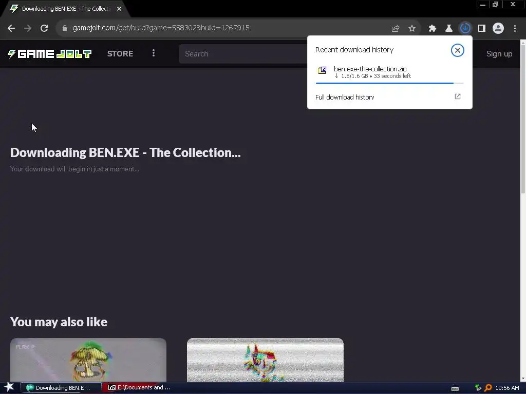Open the Extensions puzzle icon
The height and width of the screenshot is (394, 526).
pyautogui.click(x=433, y=28)
